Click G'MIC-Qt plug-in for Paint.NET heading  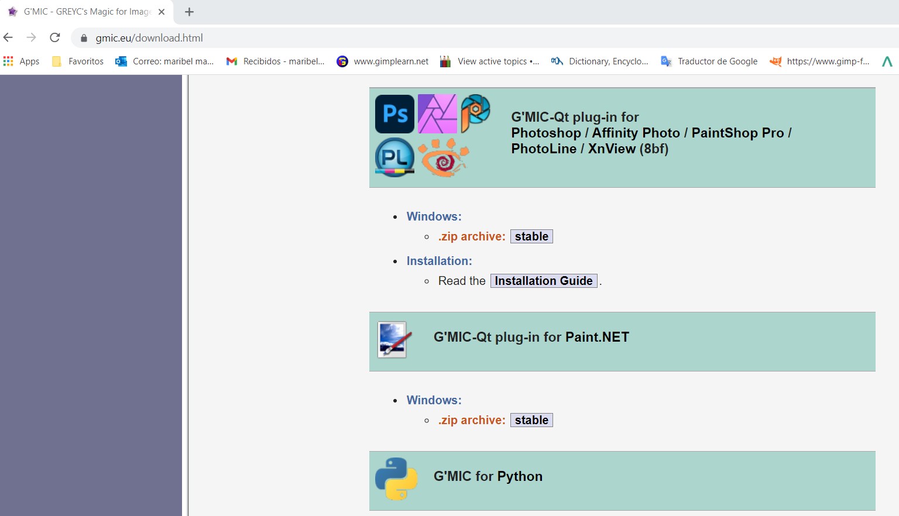[x=531, y=337]
